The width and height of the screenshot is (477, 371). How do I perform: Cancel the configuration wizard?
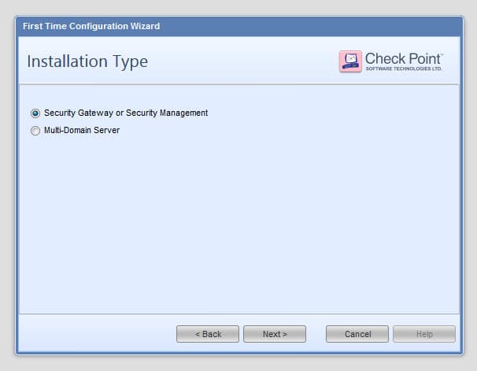[357, 334]
